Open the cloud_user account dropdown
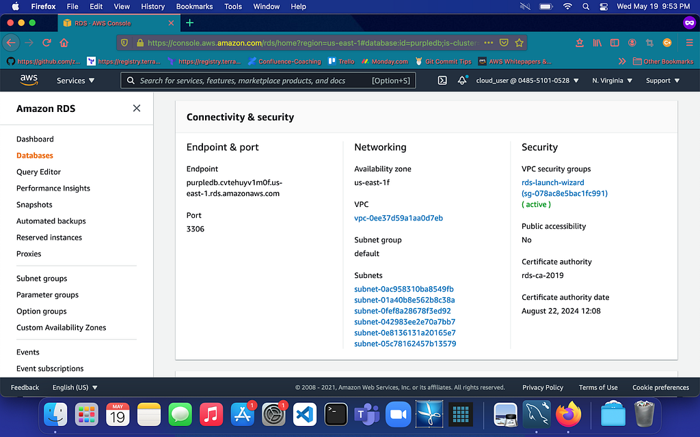 click(x=527, y=81)
